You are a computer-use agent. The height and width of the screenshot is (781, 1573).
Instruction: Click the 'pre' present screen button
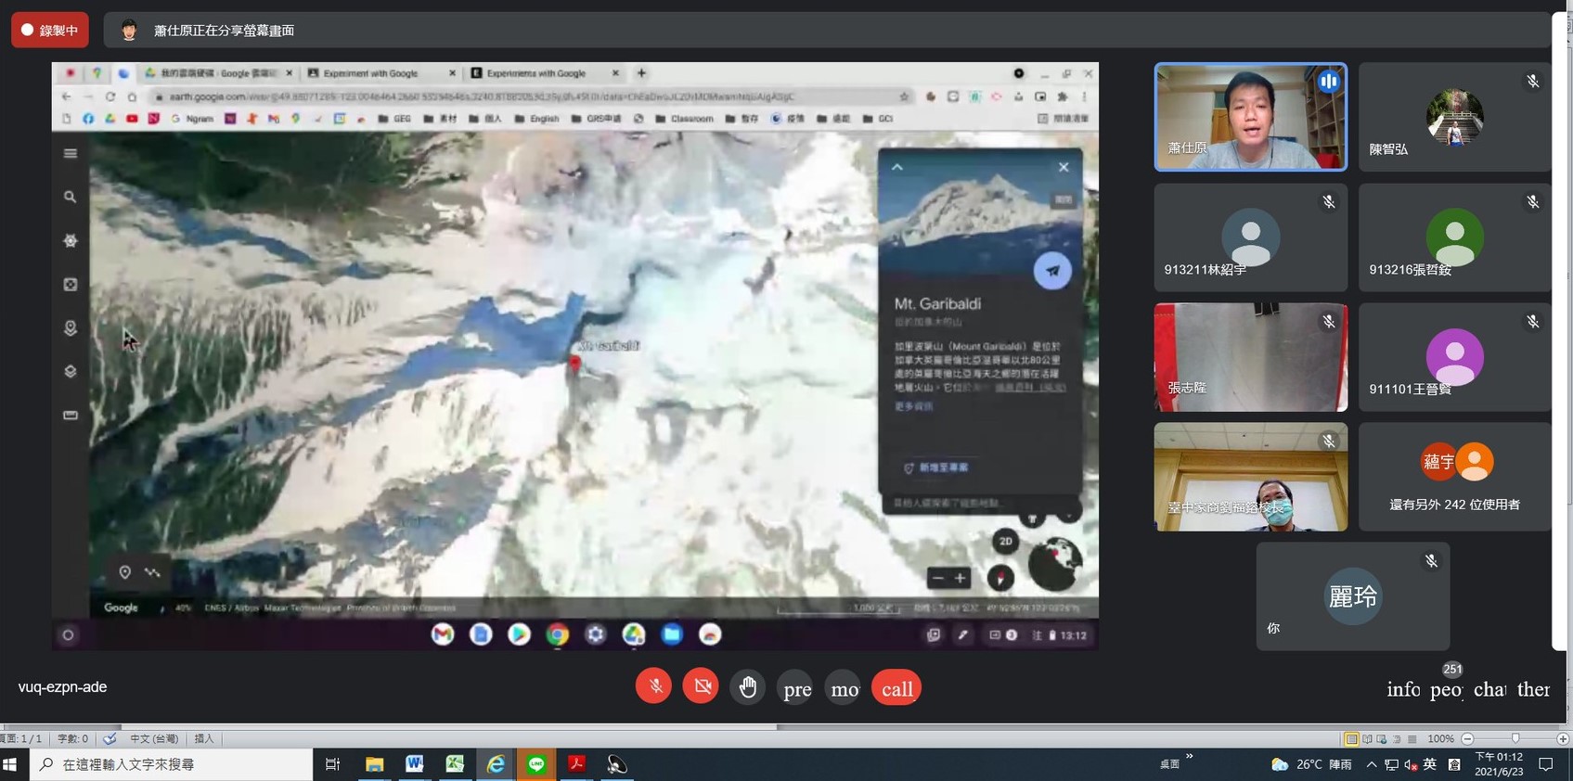[x=797, y=688]
